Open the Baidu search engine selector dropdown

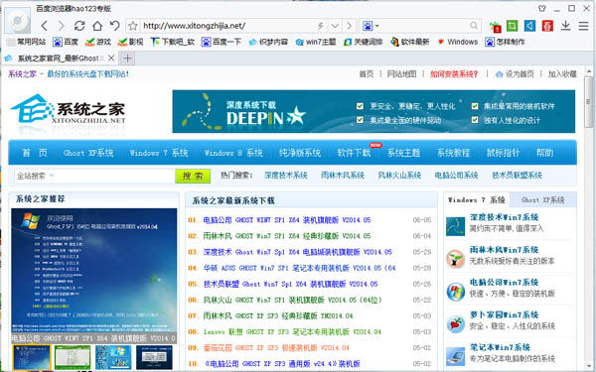click(371, 26)
